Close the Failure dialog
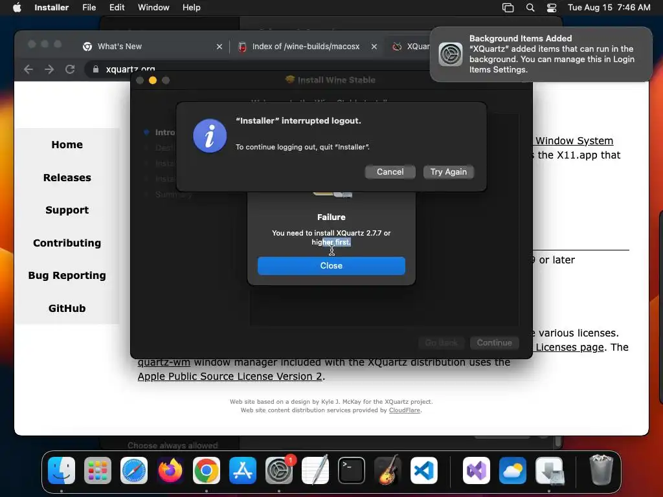The image size is (663, 497). click(x=331, y=265)
